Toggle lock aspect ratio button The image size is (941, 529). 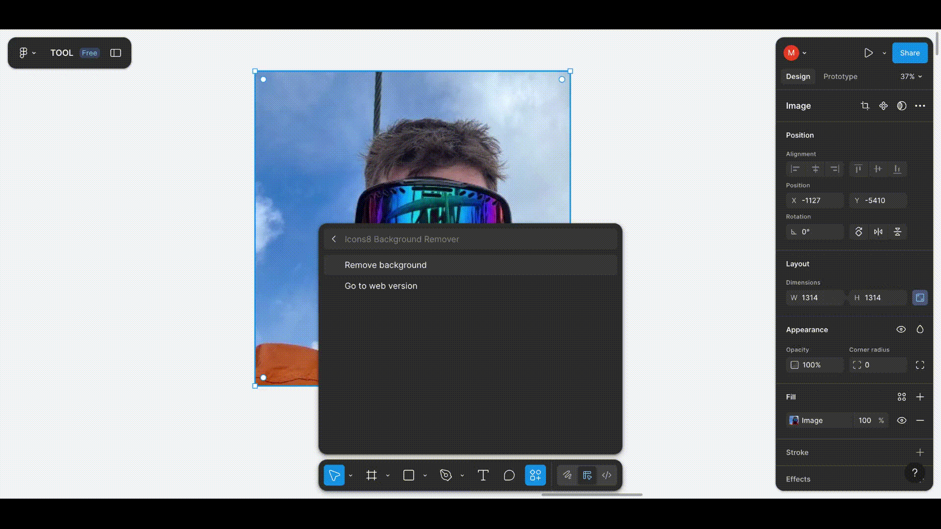(920, 298)
